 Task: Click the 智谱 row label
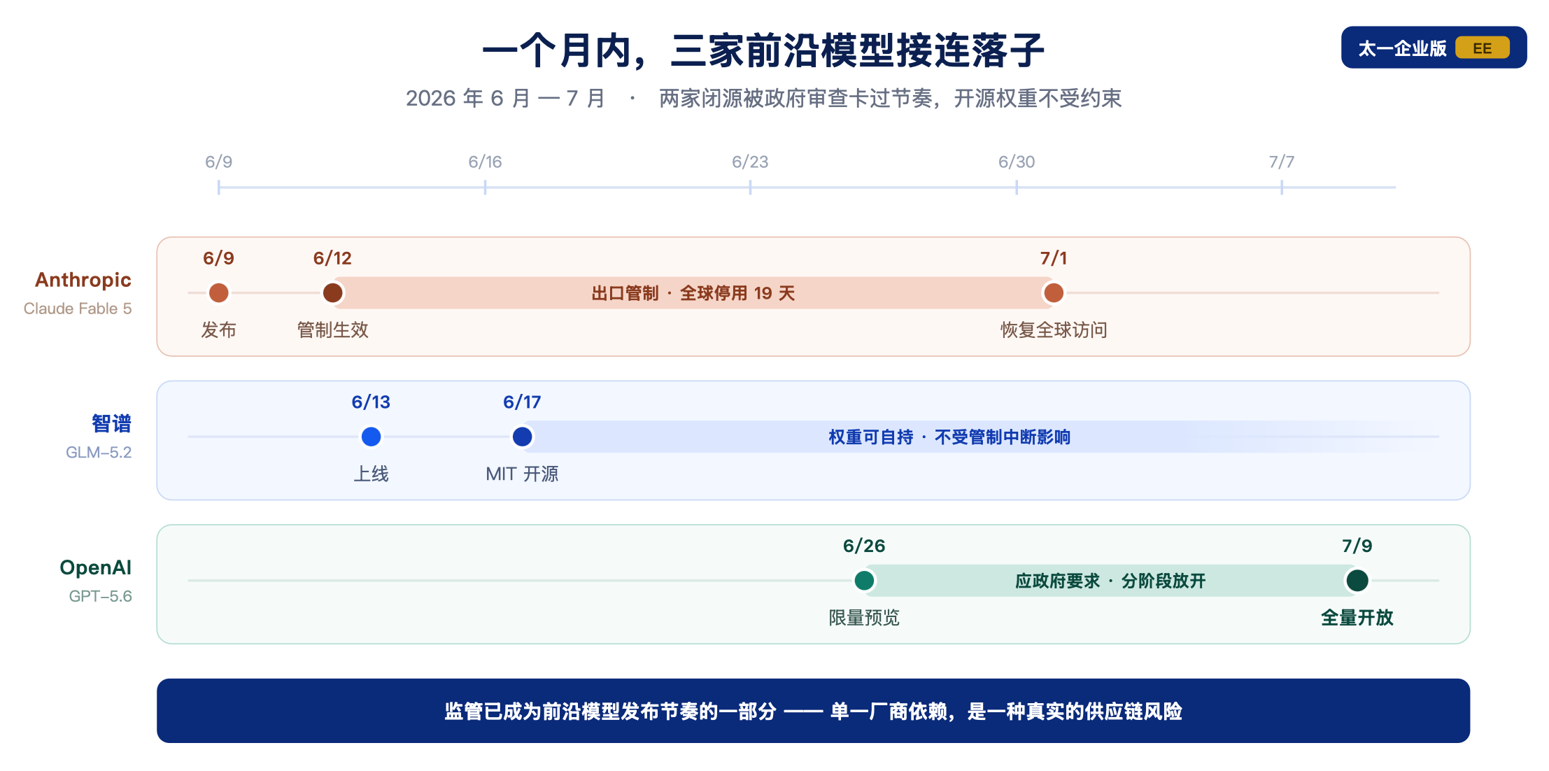pyautogui.click(x=111, y=423)
